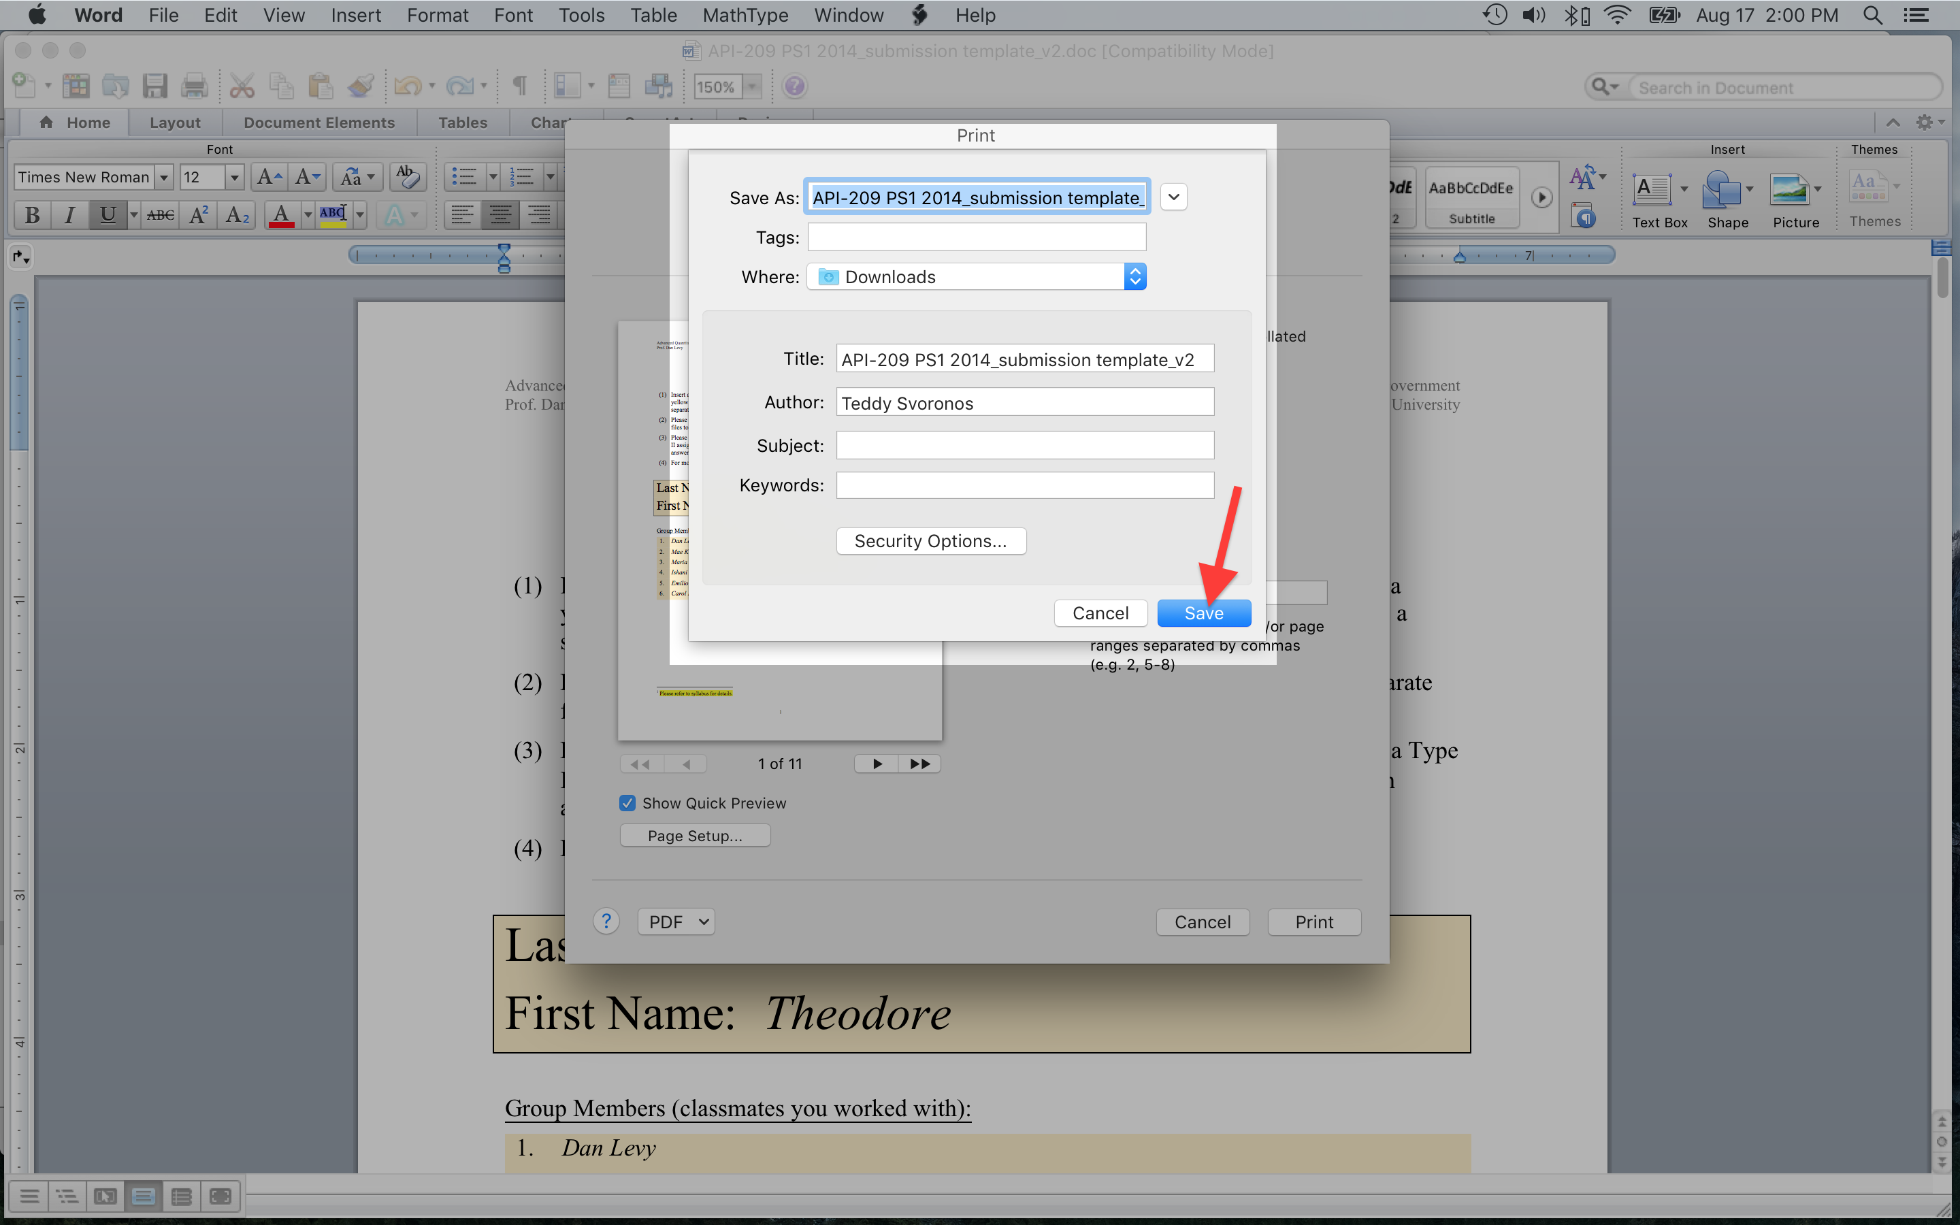Switch to the Layout ribbon tab
The width and height of the screenshot is (1960, 1225).
[175, 122]
